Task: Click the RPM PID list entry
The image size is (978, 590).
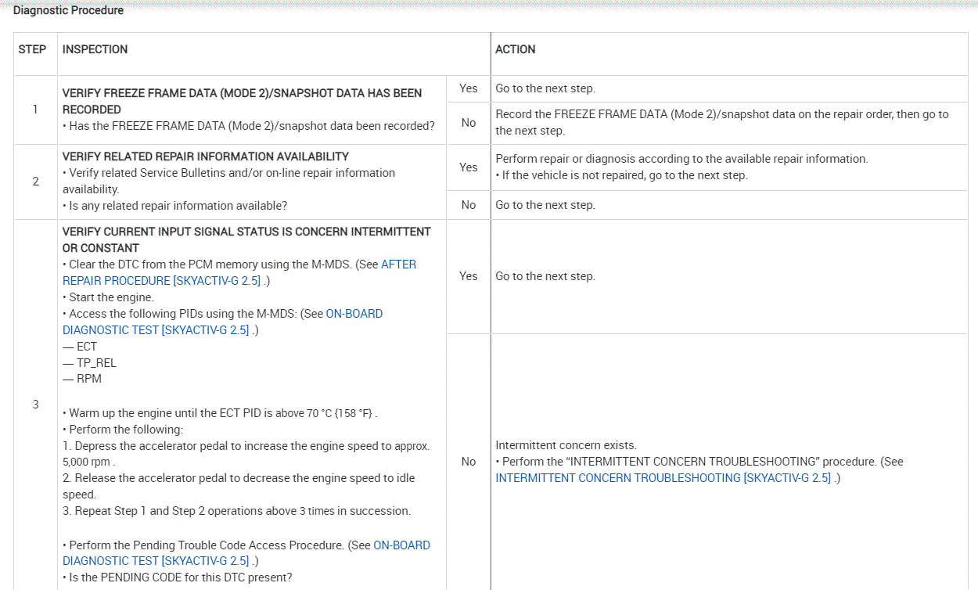Action: point(88,379)
